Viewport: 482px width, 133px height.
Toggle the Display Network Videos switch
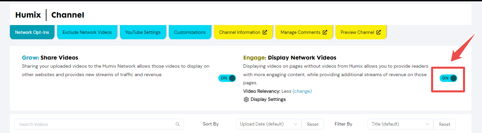click(x=448, y=78)
